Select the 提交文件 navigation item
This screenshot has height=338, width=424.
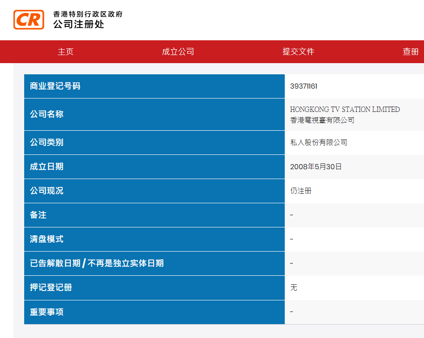pyautogui.click(x=298, y=51)
